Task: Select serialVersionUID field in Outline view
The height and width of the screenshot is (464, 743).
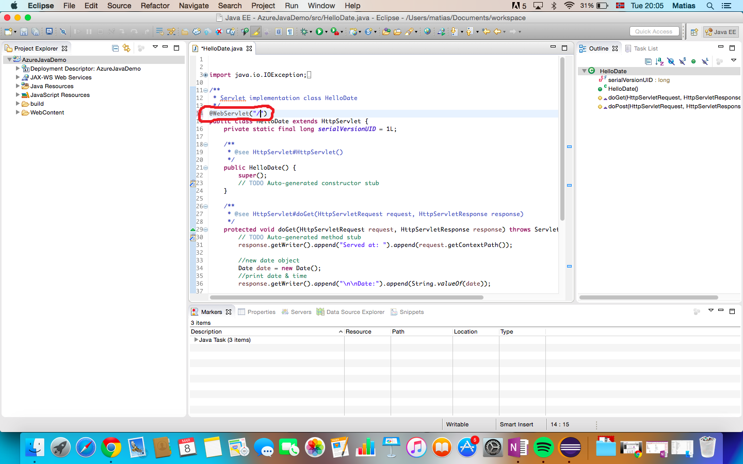Action: (634, 80)
